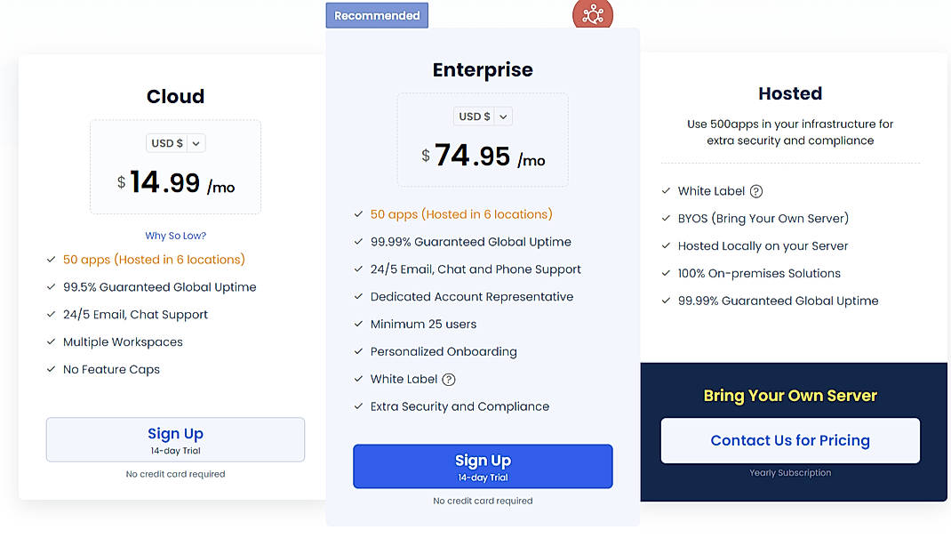Select the Hosted plan heading
The image size is (951, 538).
tap(789, 92)
